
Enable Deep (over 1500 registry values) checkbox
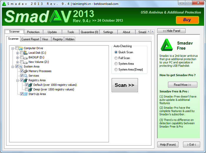(26, 89)
